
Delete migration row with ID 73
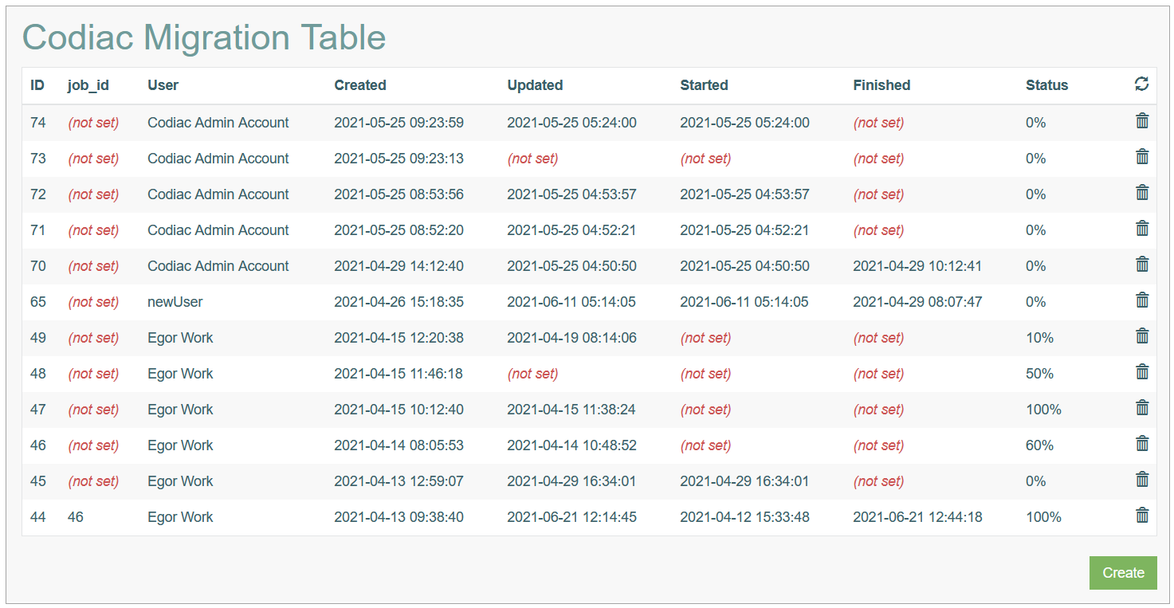1142,156
